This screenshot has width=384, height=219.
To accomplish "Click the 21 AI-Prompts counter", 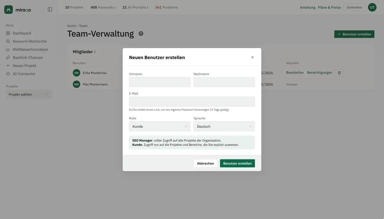I will tap(135, 7).
